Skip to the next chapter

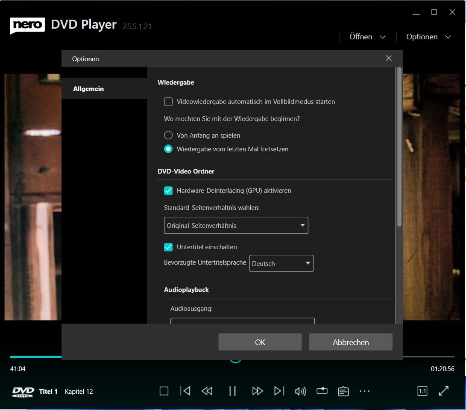pos(279,391)
